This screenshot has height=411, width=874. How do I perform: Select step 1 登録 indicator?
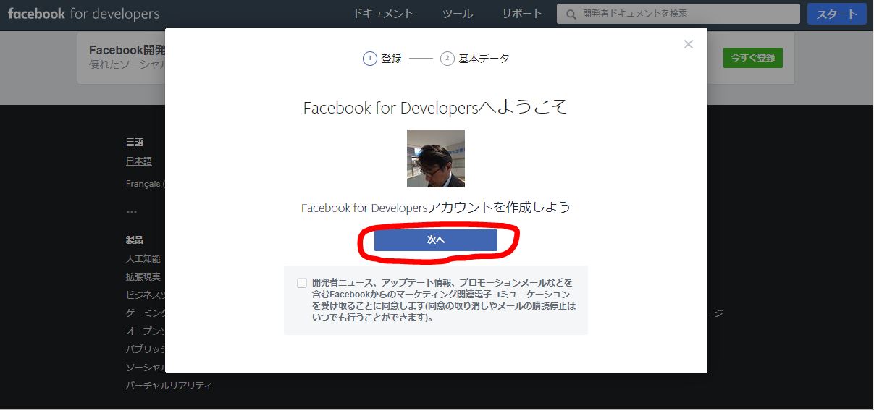382,59
